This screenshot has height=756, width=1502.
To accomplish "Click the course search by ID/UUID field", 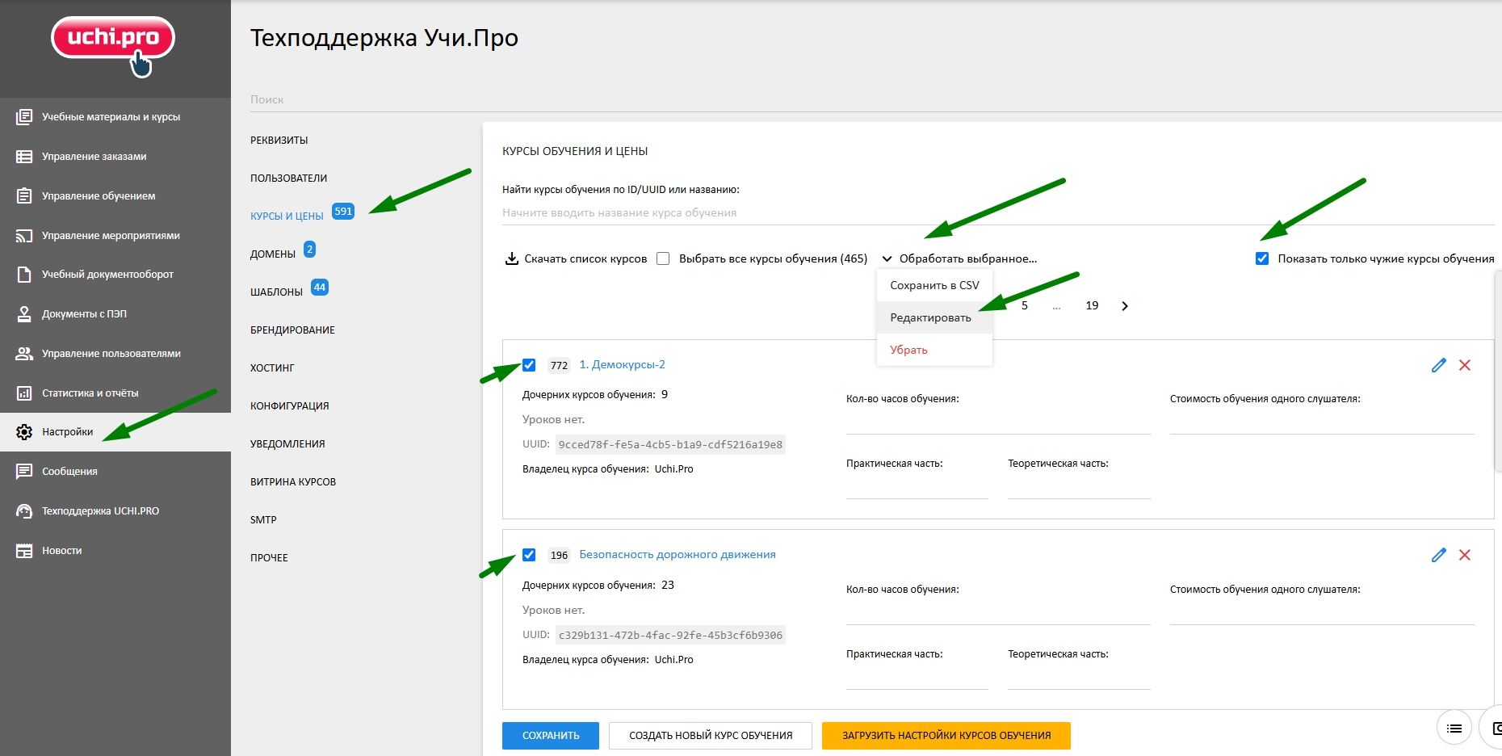I will [x=998, y=213].
